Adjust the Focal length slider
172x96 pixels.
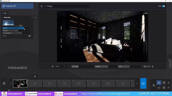point(82,66)
